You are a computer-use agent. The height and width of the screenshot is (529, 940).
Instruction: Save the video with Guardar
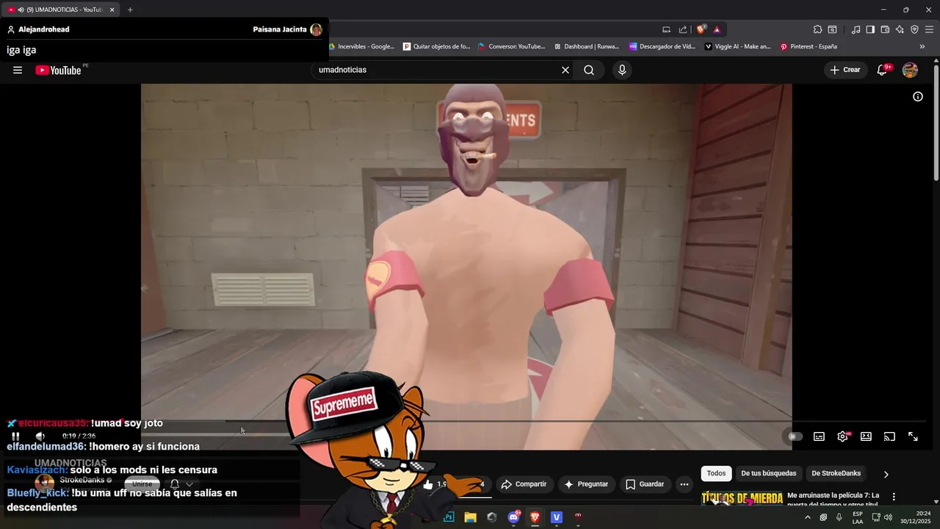645,484
